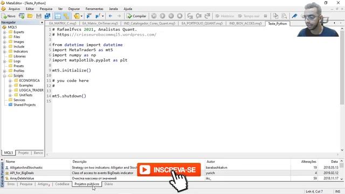This screenshot has height=194, width=345.
Task: Open the dropdown arrow beside the wizard tag icon
Action: click(x=81, y=16)
